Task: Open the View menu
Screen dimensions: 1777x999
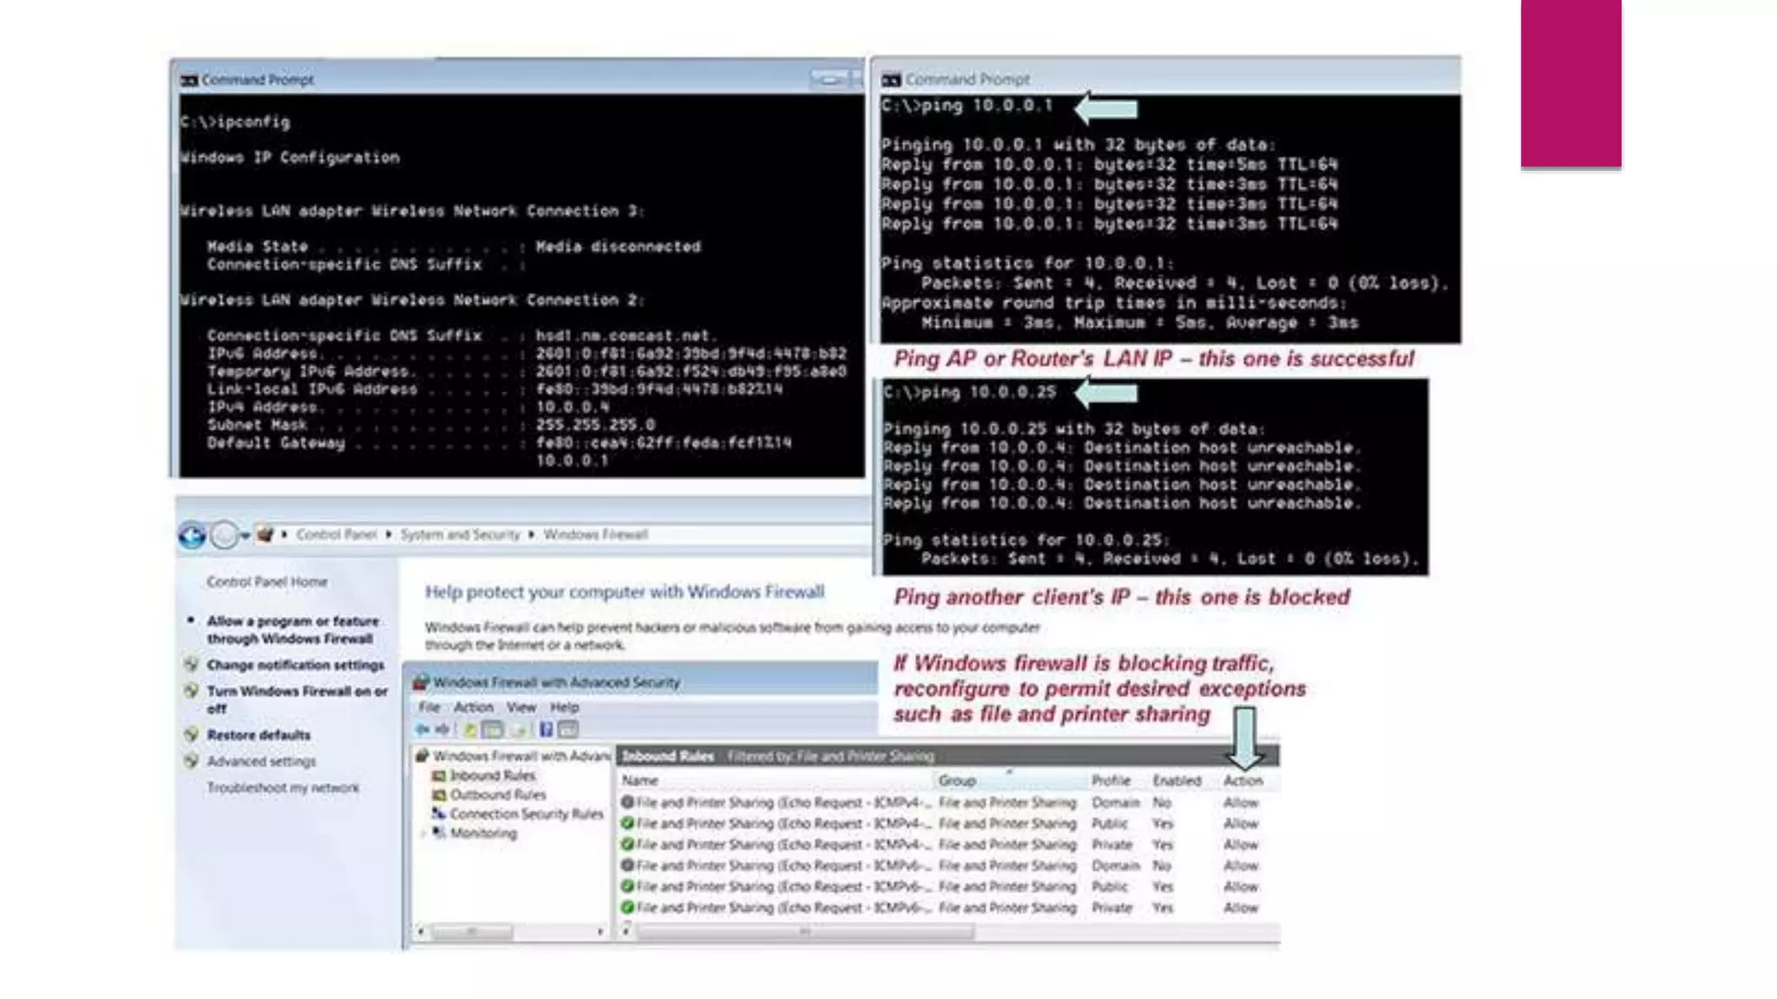Action: point(521,707)
